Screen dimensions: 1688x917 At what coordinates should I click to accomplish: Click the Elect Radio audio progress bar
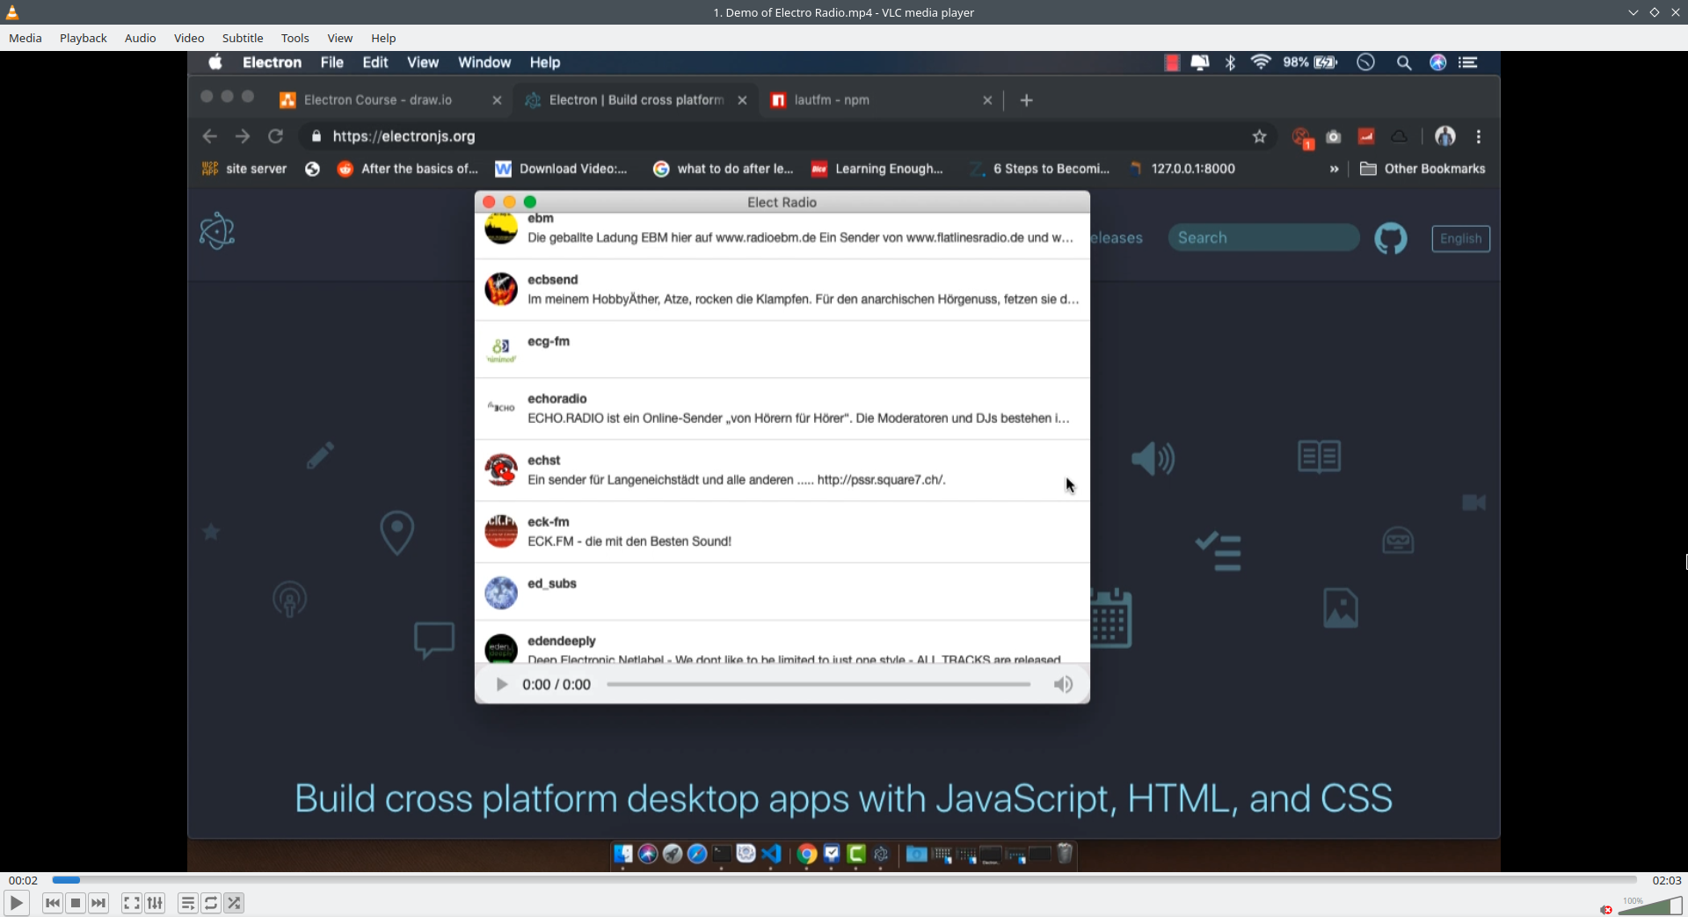point(819,684)
